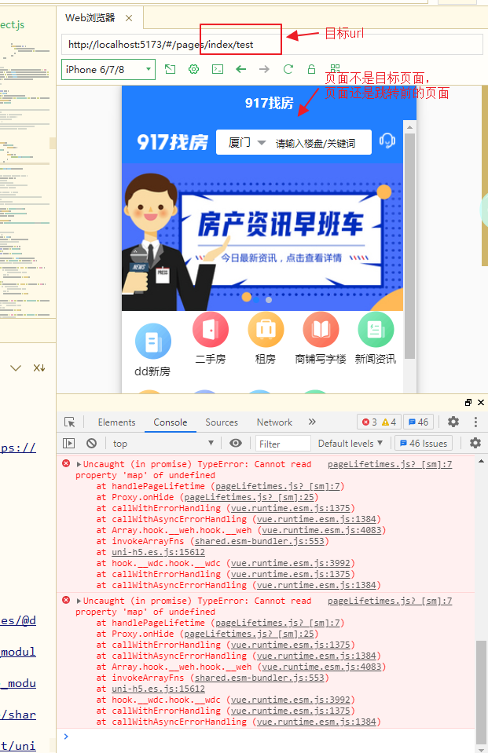
Task: Click the browser URL address field
Action: (x=272, y=45)
